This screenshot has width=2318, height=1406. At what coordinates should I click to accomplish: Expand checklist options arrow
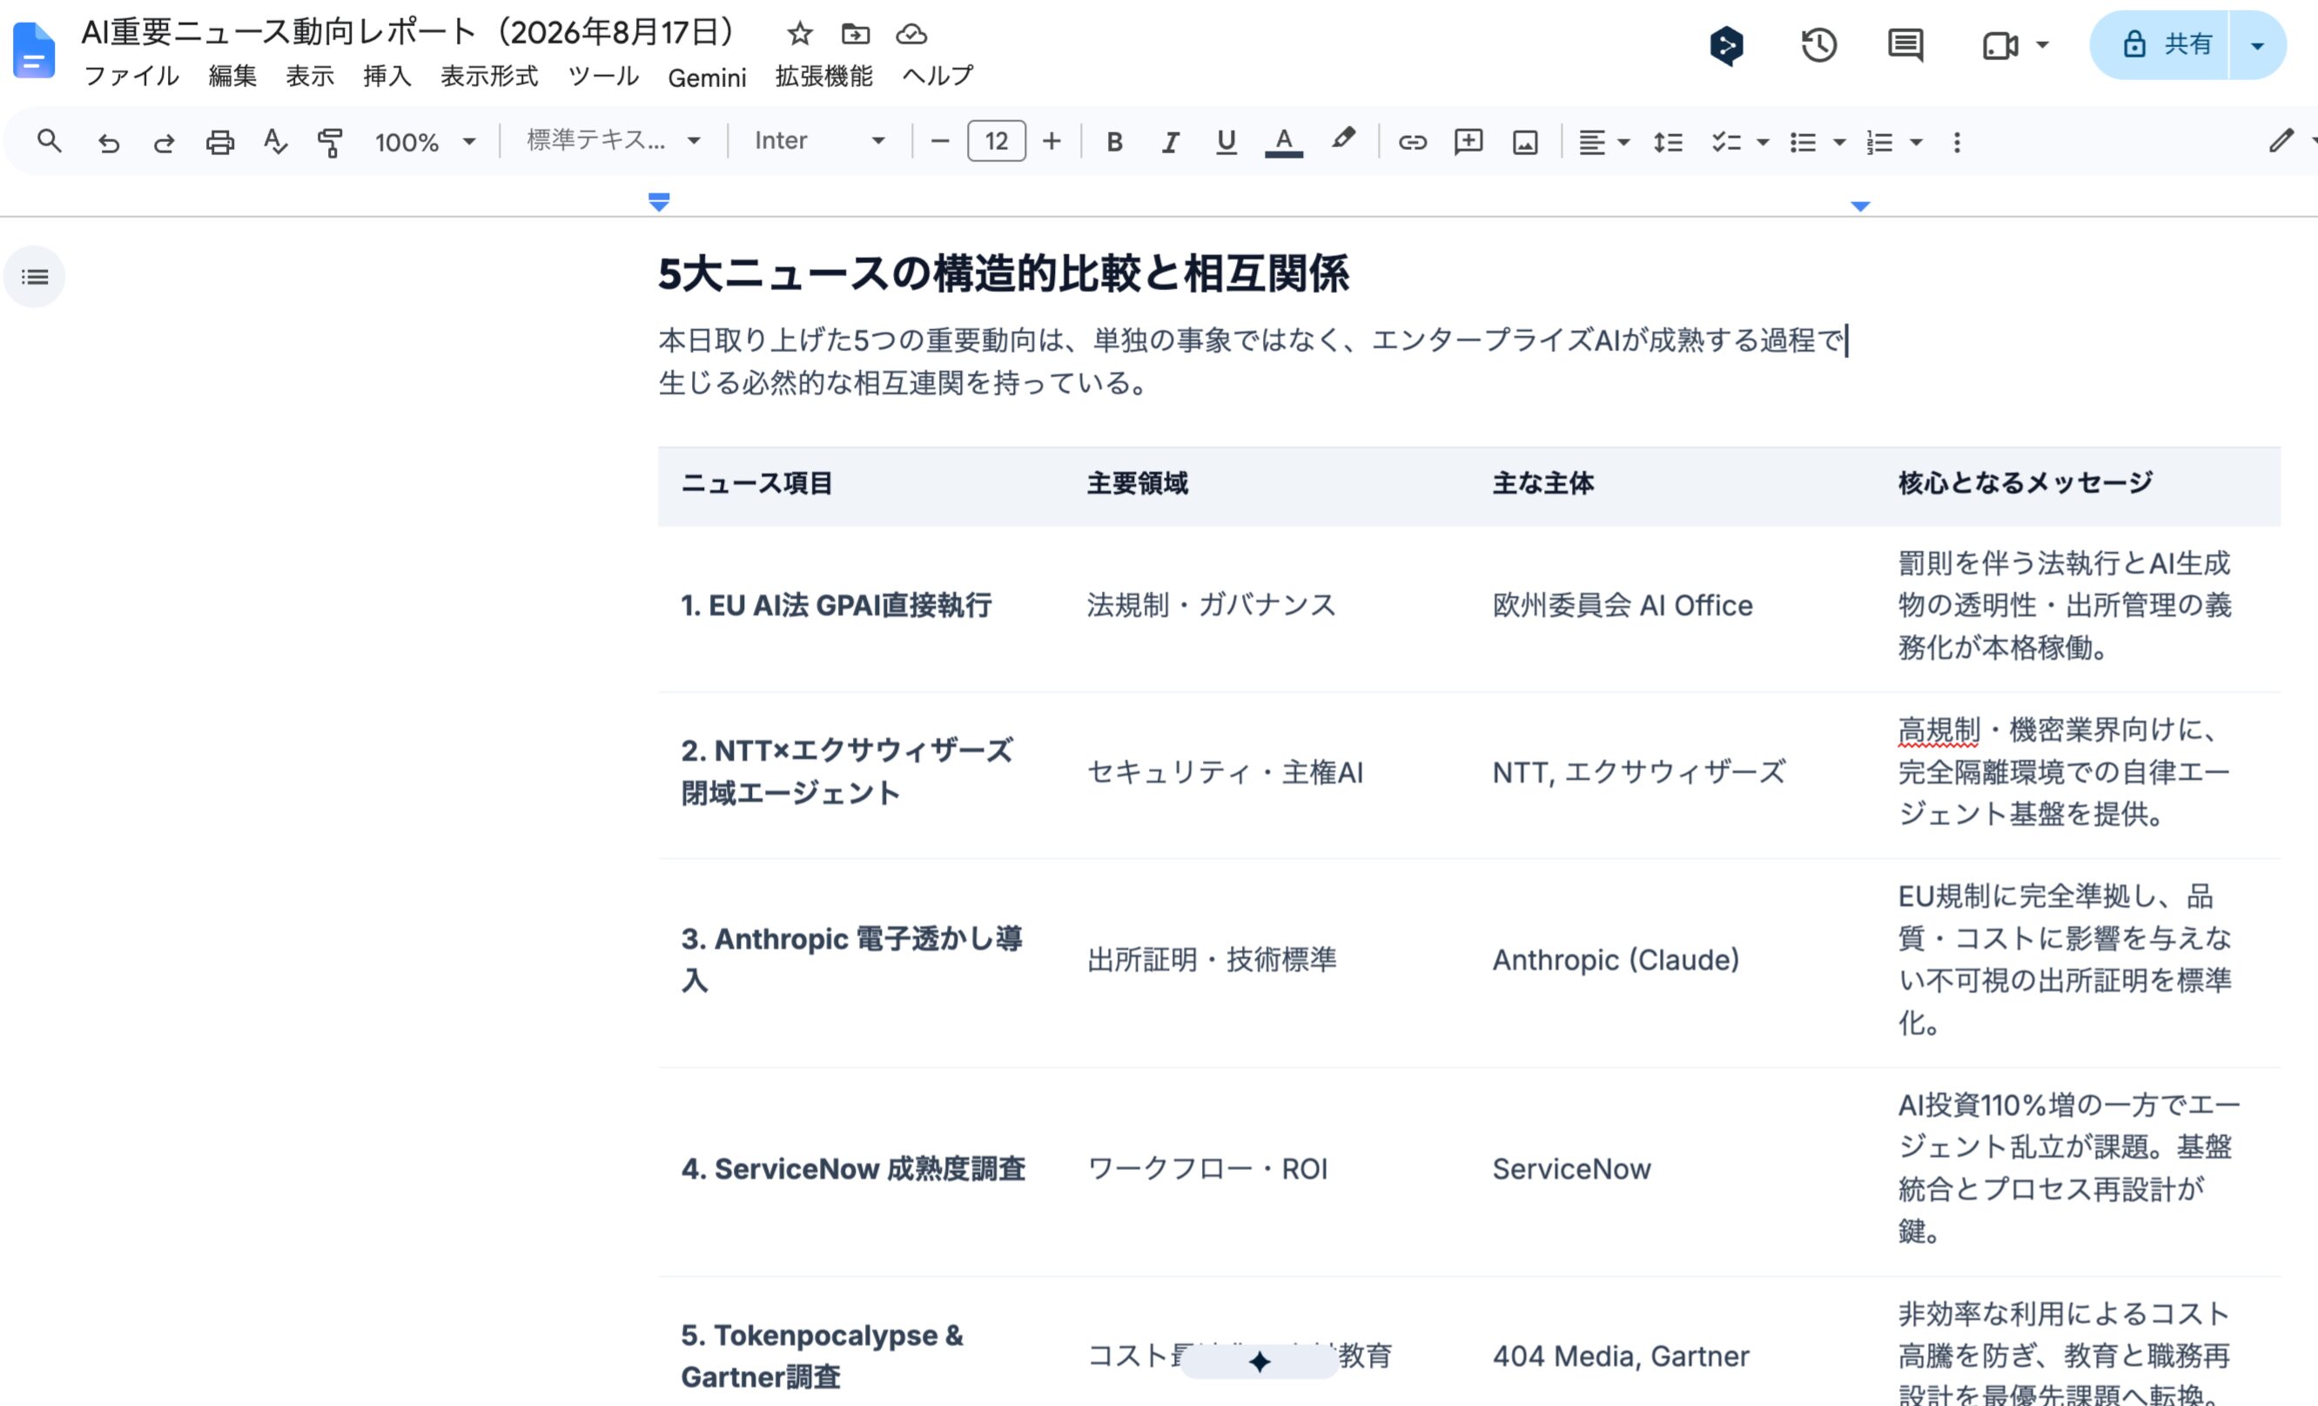pyautogui.click(x=1762, y=143)
